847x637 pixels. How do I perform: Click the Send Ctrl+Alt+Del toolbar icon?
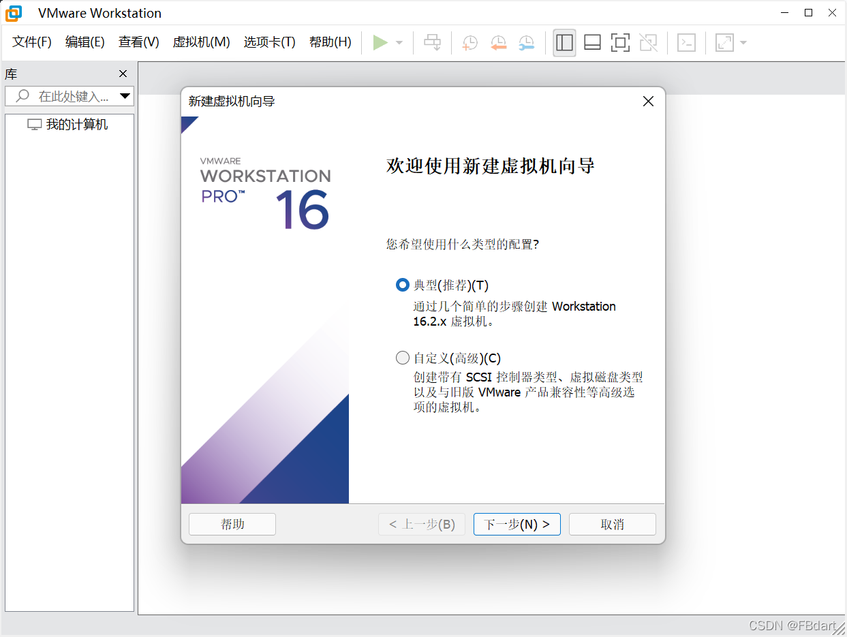click(432, 42)
